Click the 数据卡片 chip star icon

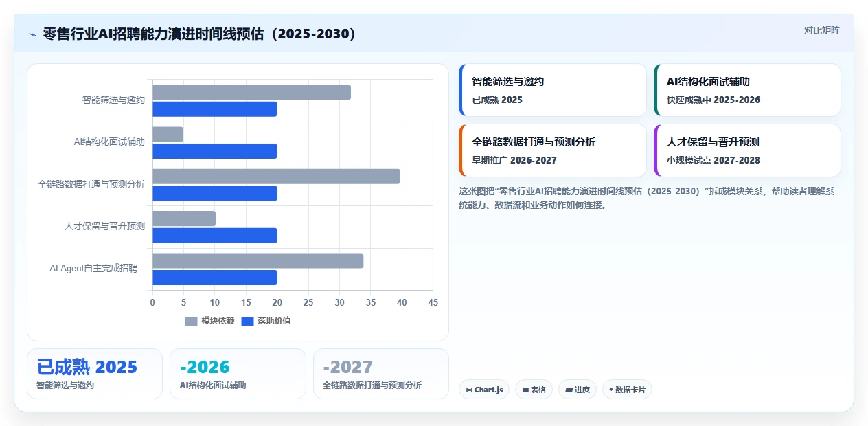(611, 390)
